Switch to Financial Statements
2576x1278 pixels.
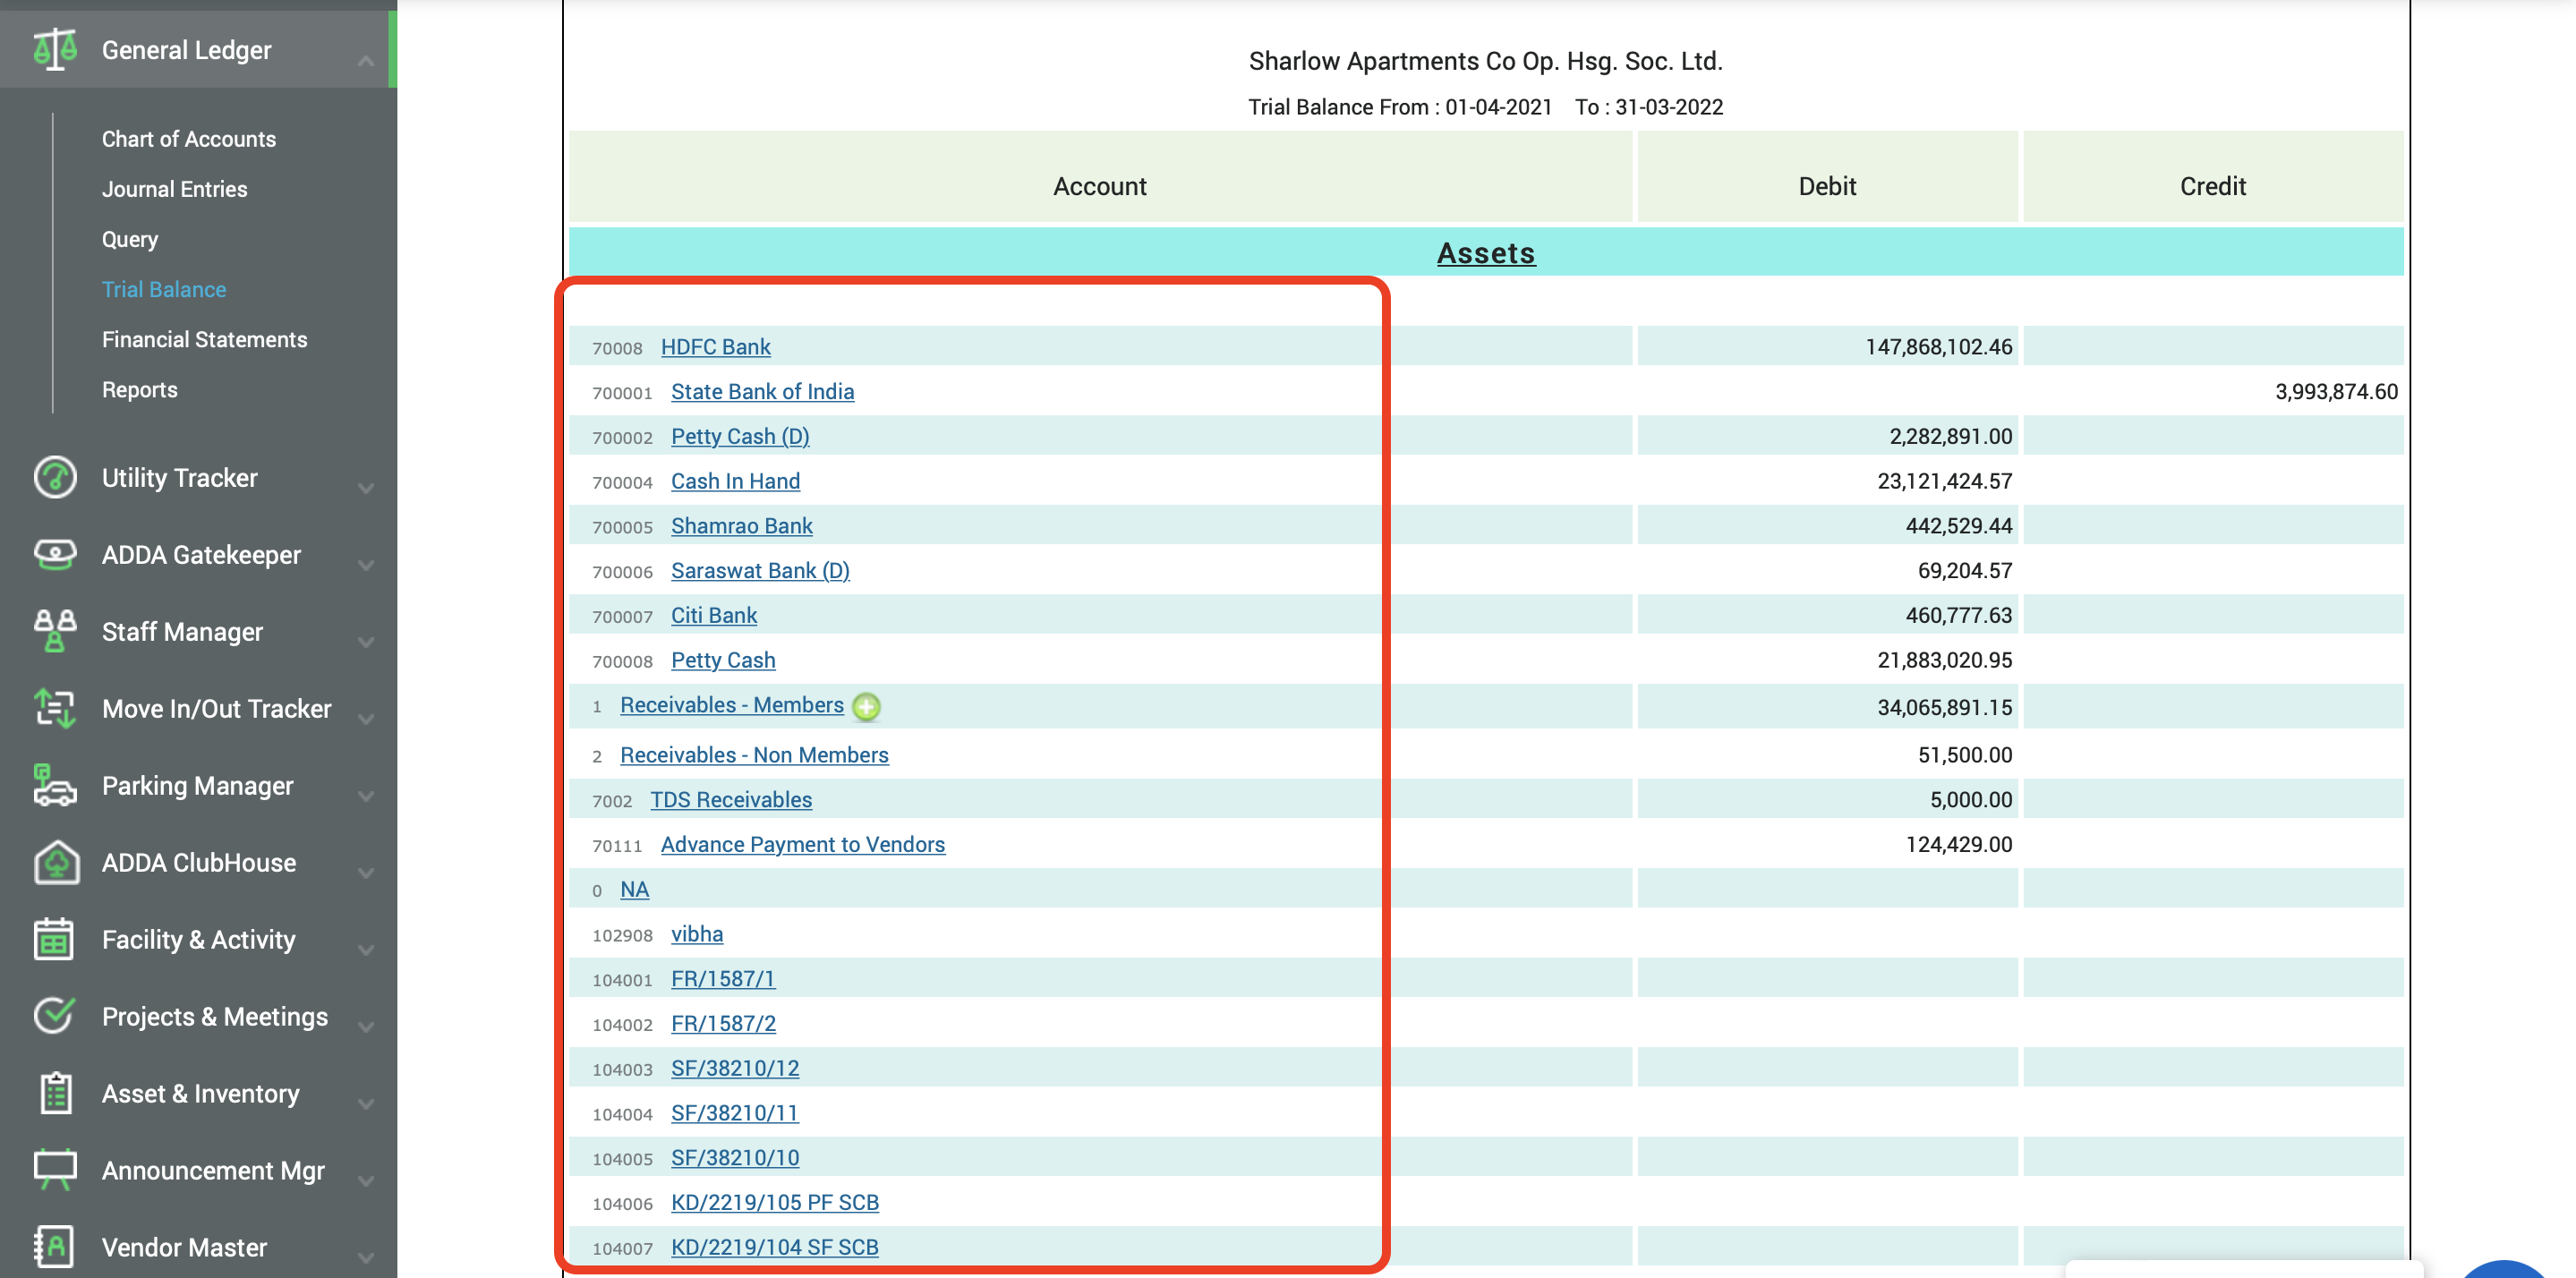[204, 339]
